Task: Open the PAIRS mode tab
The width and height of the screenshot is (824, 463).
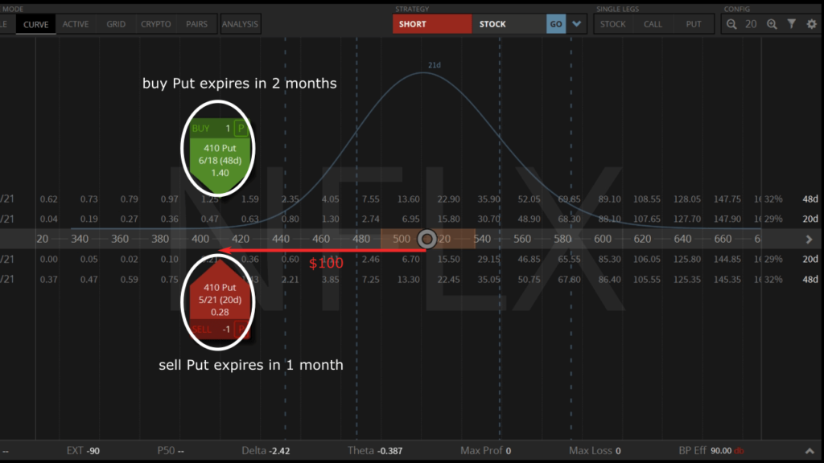Action: tap(196, 24)
